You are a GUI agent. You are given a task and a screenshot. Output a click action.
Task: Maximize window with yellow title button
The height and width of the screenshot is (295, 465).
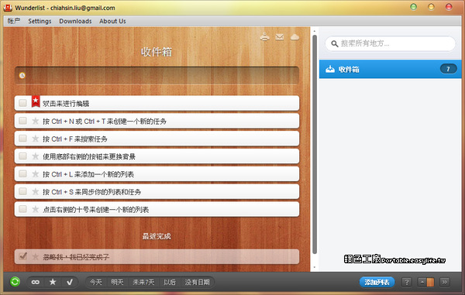click(431, 7)
